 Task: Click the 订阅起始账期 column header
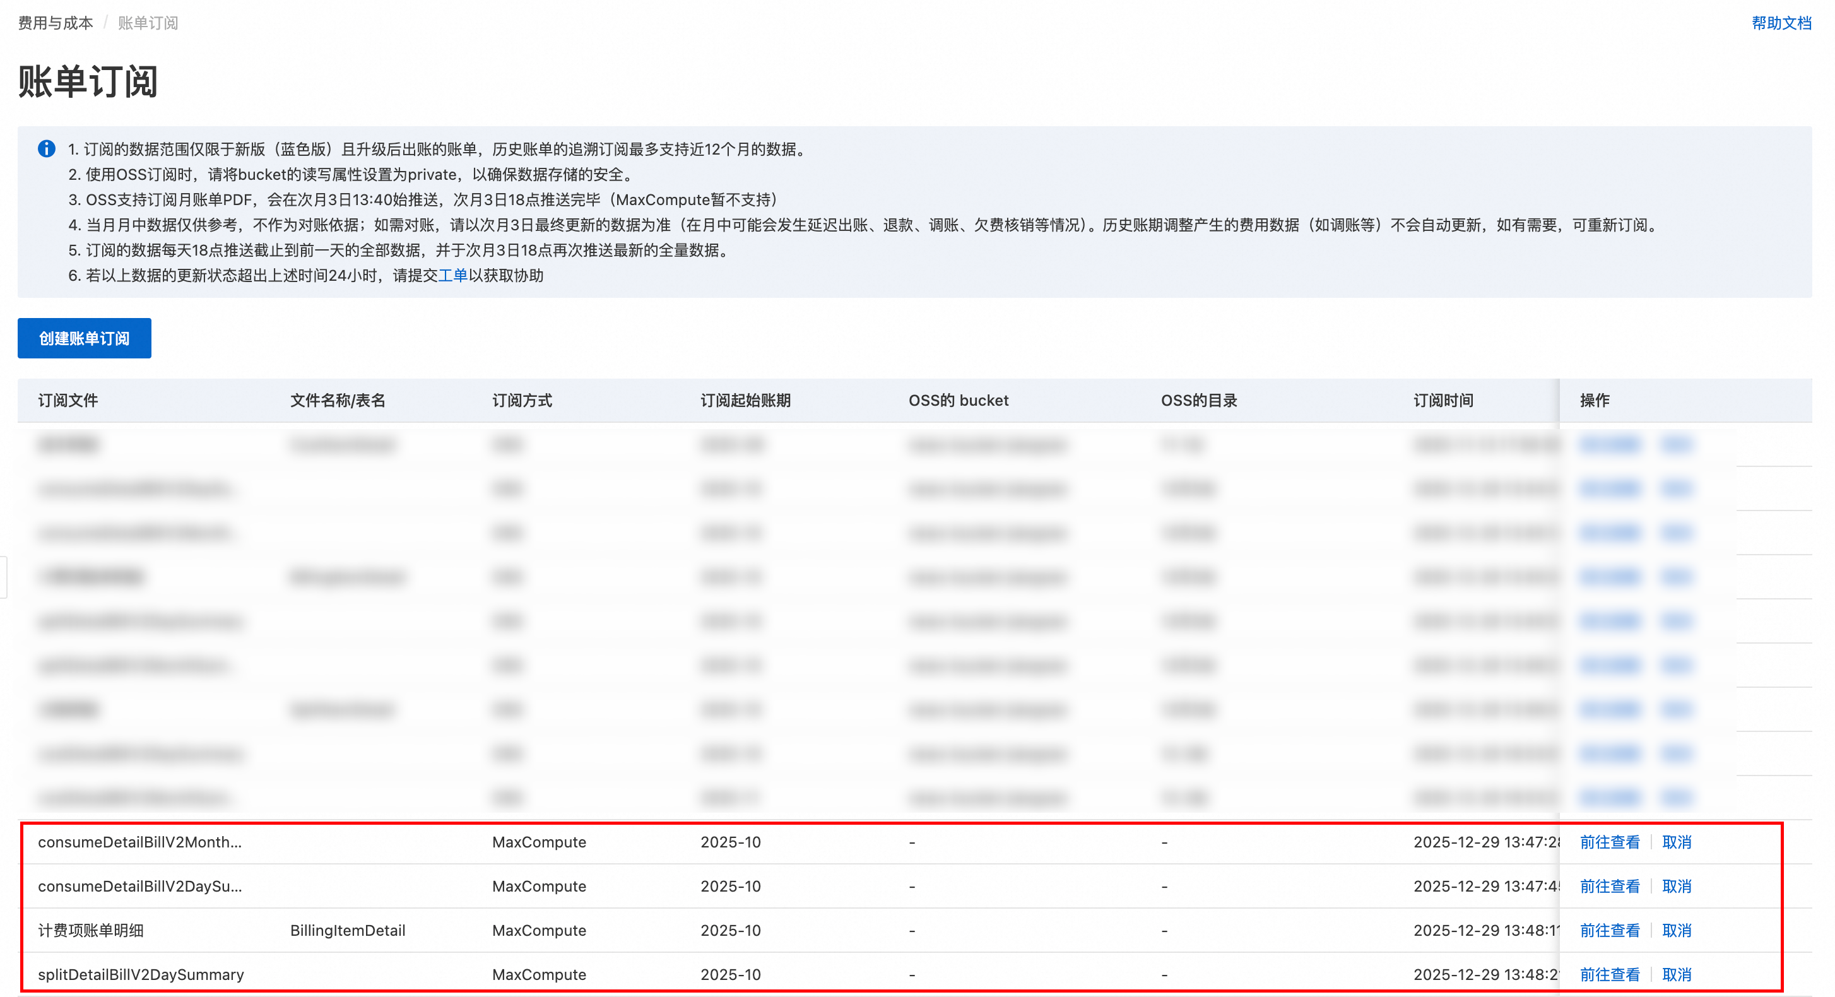[745, 400]
